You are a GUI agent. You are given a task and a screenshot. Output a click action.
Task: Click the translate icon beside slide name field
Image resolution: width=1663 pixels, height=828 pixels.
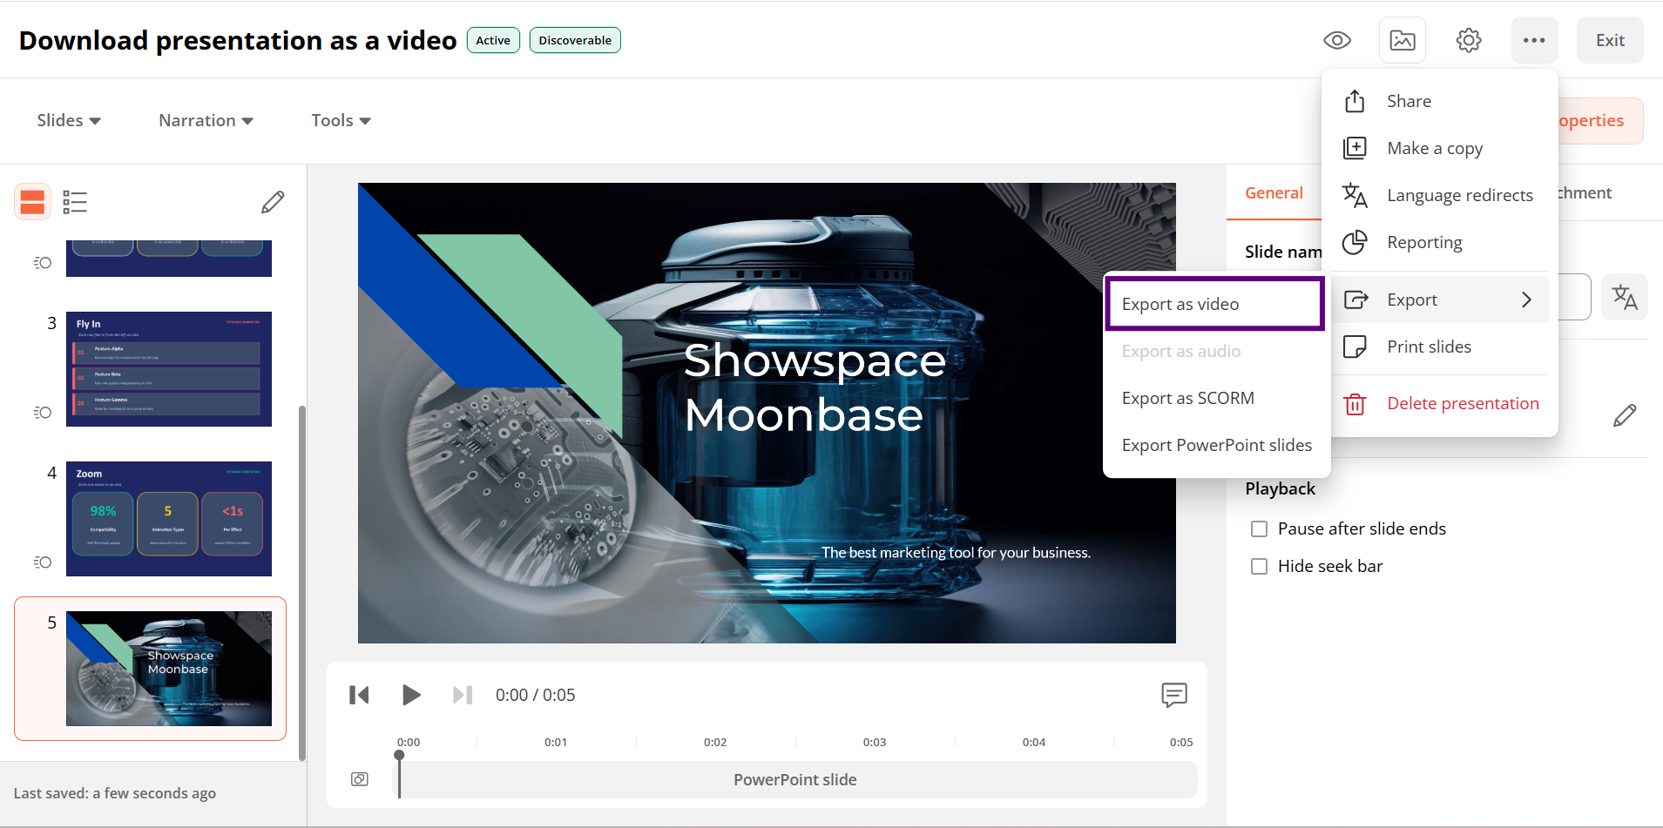(1624, 297)
